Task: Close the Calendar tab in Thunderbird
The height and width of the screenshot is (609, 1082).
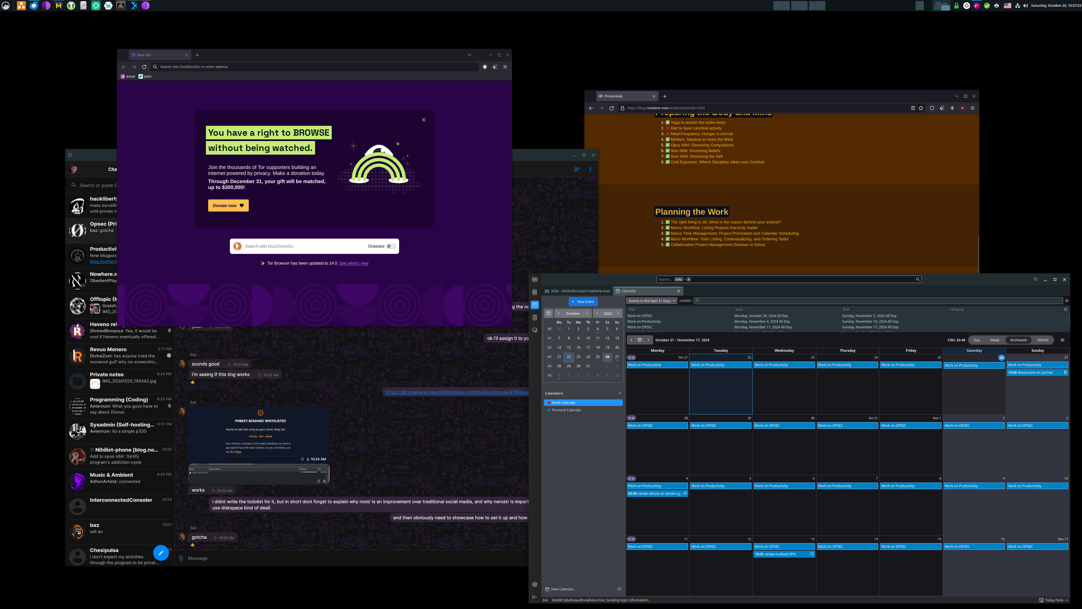Action: pyautogui.click(x=678, y=291)
